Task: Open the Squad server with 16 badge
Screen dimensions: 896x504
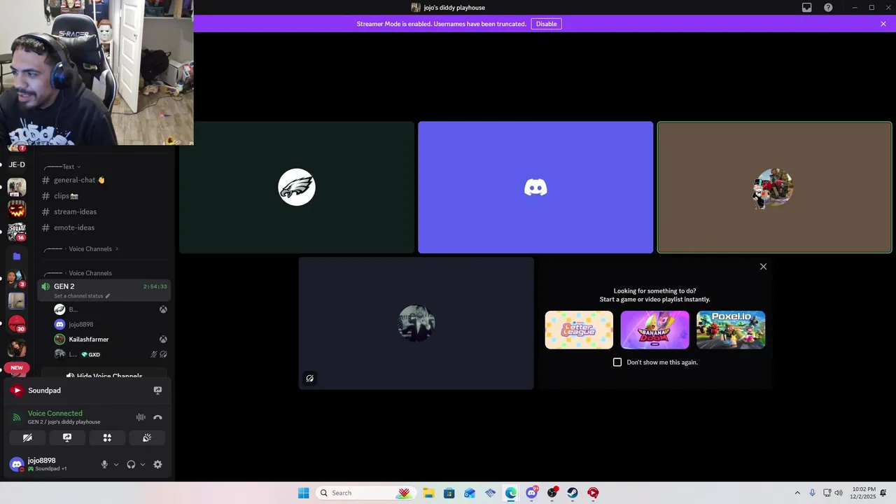Action: pos(17,230)
